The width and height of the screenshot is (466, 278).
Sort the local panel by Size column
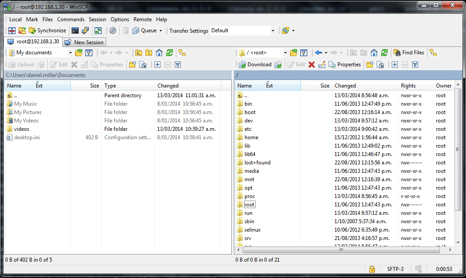[x=86, y=86]
